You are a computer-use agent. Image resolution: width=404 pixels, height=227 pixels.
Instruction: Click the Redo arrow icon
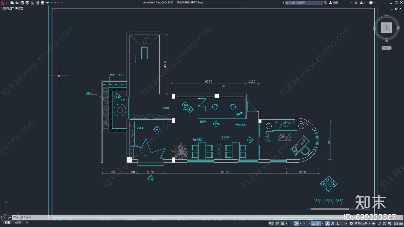point(55,3)
